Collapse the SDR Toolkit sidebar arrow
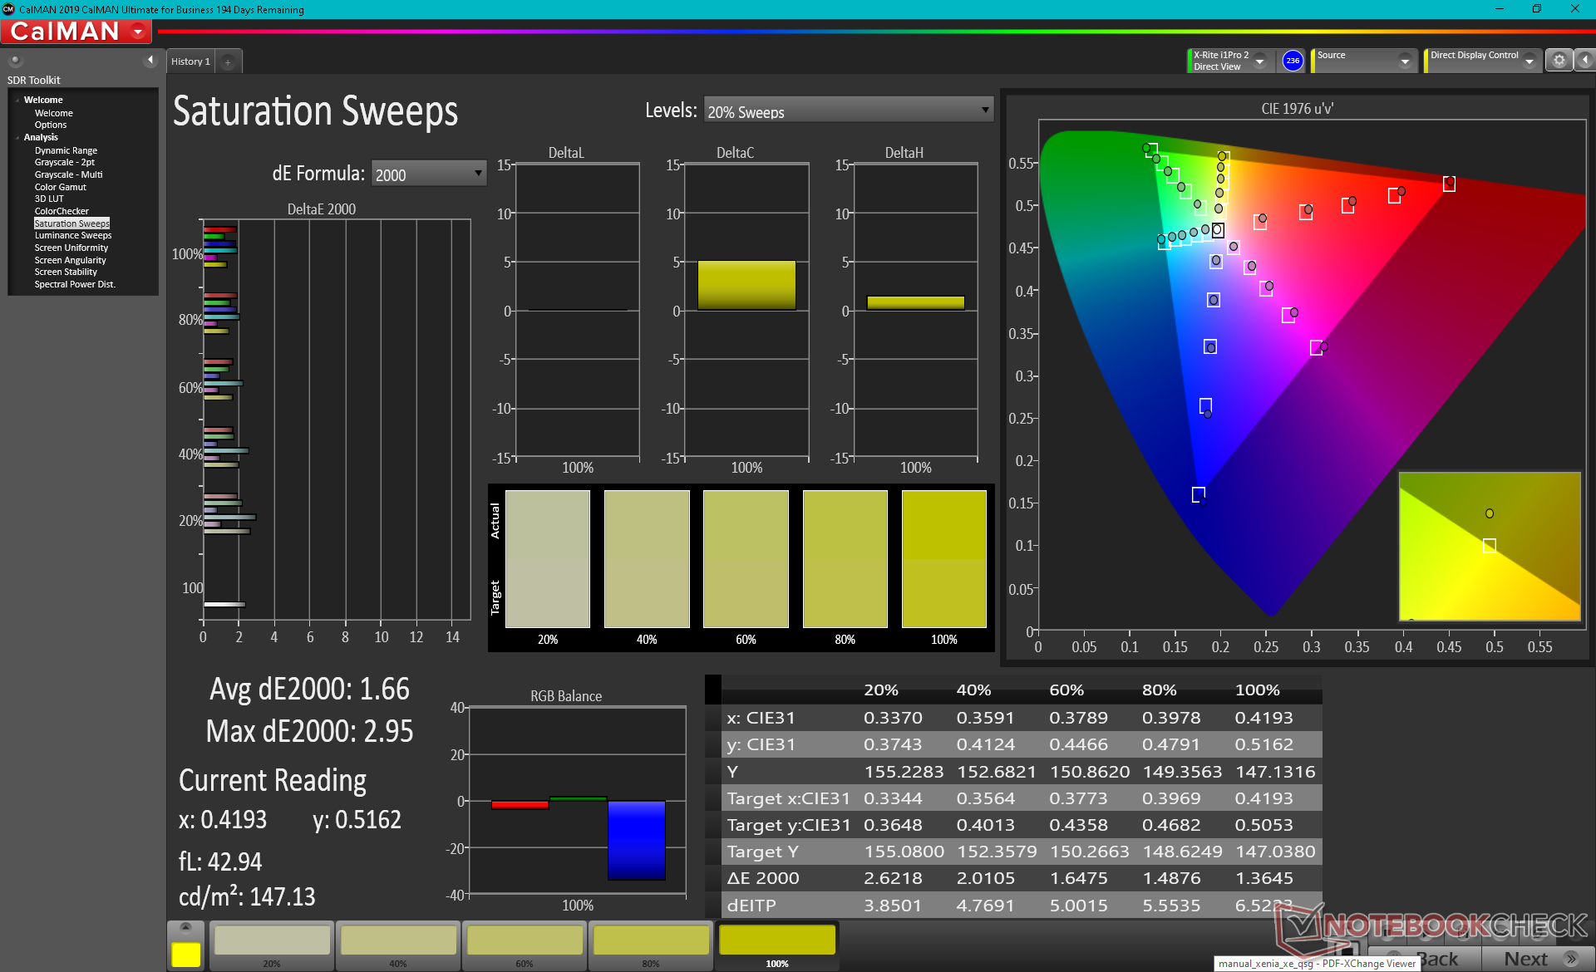This screenshot has width=1596, height=972. tap(150, 60)
